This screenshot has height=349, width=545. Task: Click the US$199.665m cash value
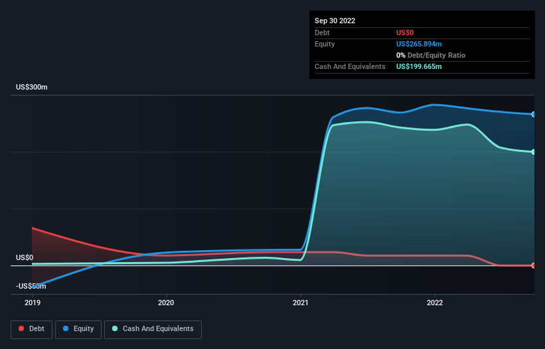click(x=419, y=66)
